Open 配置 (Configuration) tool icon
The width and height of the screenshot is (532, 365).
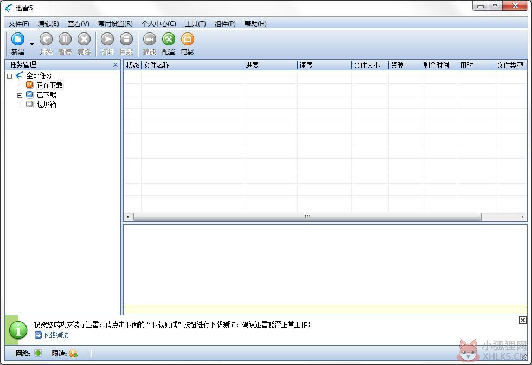pos(168,40)
